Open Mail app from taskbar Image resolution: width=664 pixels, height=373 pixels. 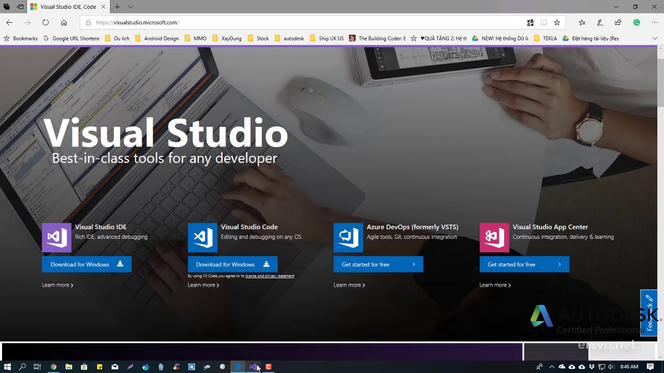coord(115,367)
